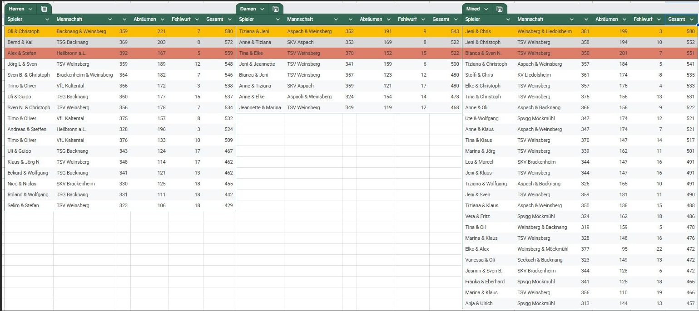Expand Mannschaft column dropdown in Damen table

tap(336, 19)
